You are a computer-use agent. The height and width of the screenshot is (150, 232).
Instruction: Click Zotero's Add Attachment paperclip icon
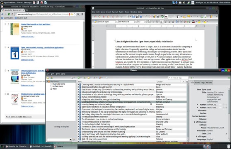coord(94,78)
